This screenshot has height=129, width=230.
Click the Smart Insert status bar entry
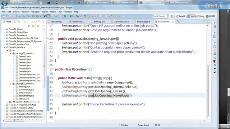(143, 125)
